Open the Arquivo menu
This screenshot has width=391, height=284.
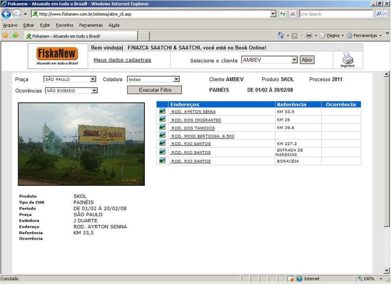10,25
